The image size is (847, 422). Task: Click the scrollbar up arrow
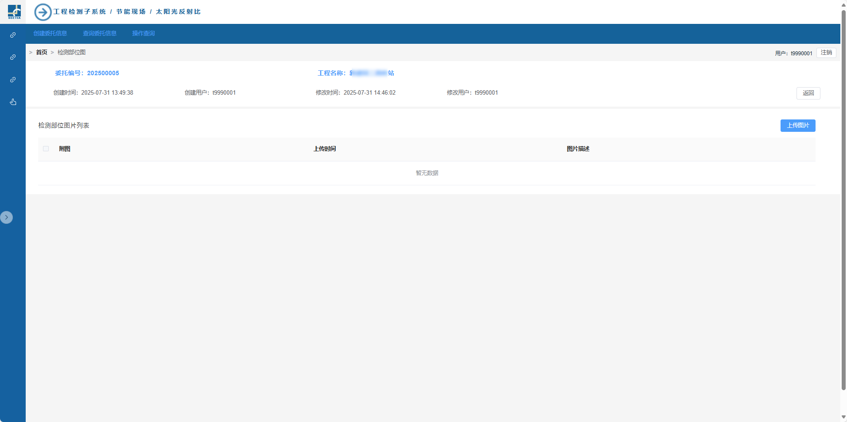pos(843,5)
